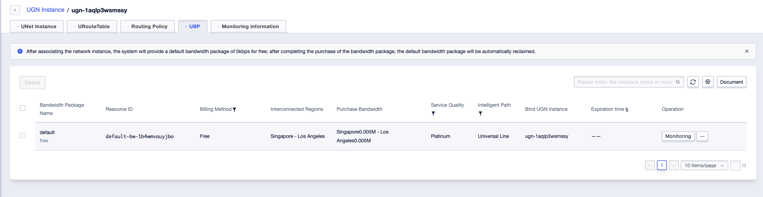Open the Monitoring information tab
Image resolution: width=763 pixels, height=197 pixels.
coord(249,26)
